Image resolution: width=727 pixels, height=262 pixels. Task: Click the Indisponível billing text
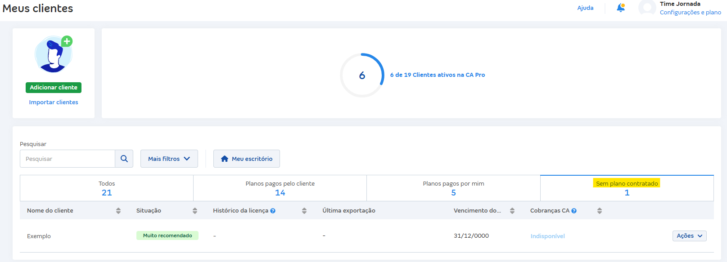[547, 236]
